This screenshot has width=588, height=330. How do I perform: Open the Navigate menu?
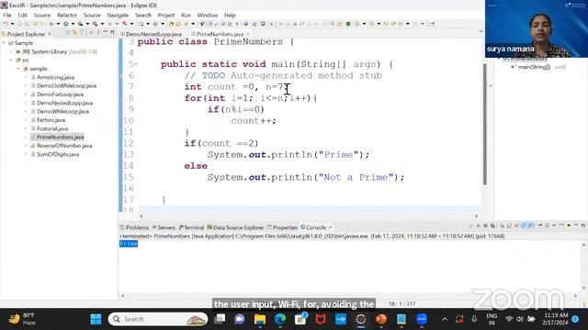coord(118,15)
